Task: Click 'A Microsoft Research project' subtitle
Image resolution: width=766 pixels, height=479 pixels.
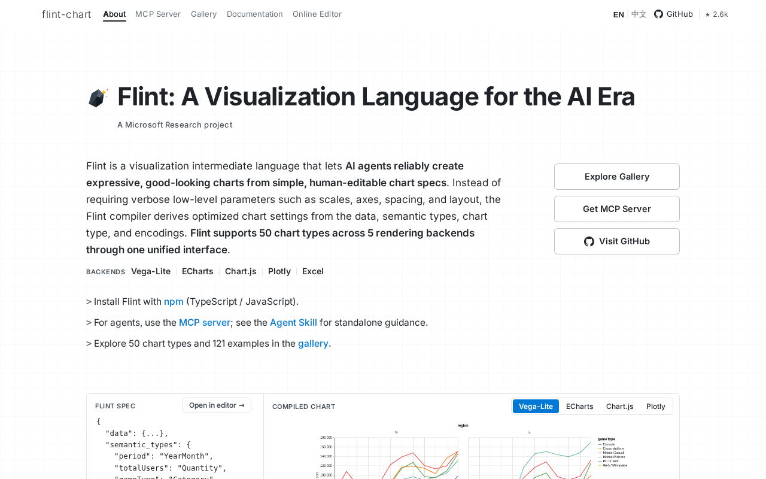Action: (x=175, y=125)
